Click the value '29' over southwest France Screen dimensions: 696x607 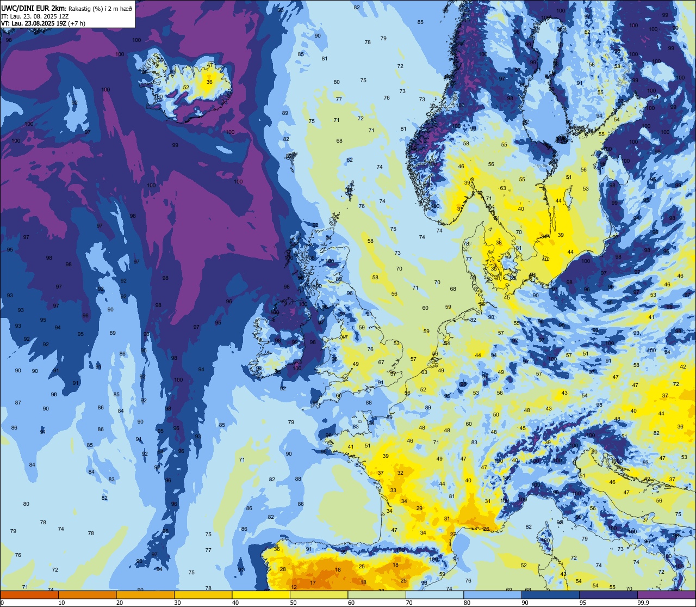[x=419, y=508]
